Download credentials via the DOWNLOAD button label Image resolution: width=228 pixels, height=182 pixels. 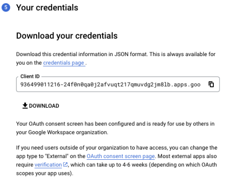tap(44, 106)
